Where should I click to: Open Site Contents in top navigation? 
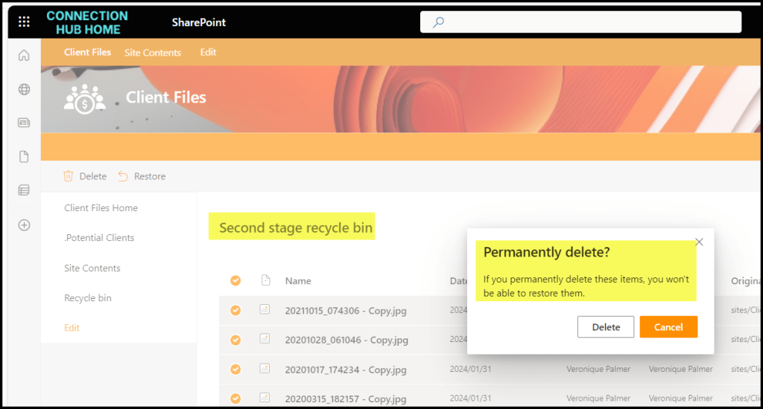[153, 53]
